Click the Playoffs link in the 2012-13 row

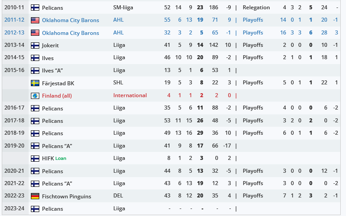pos(252,33)
